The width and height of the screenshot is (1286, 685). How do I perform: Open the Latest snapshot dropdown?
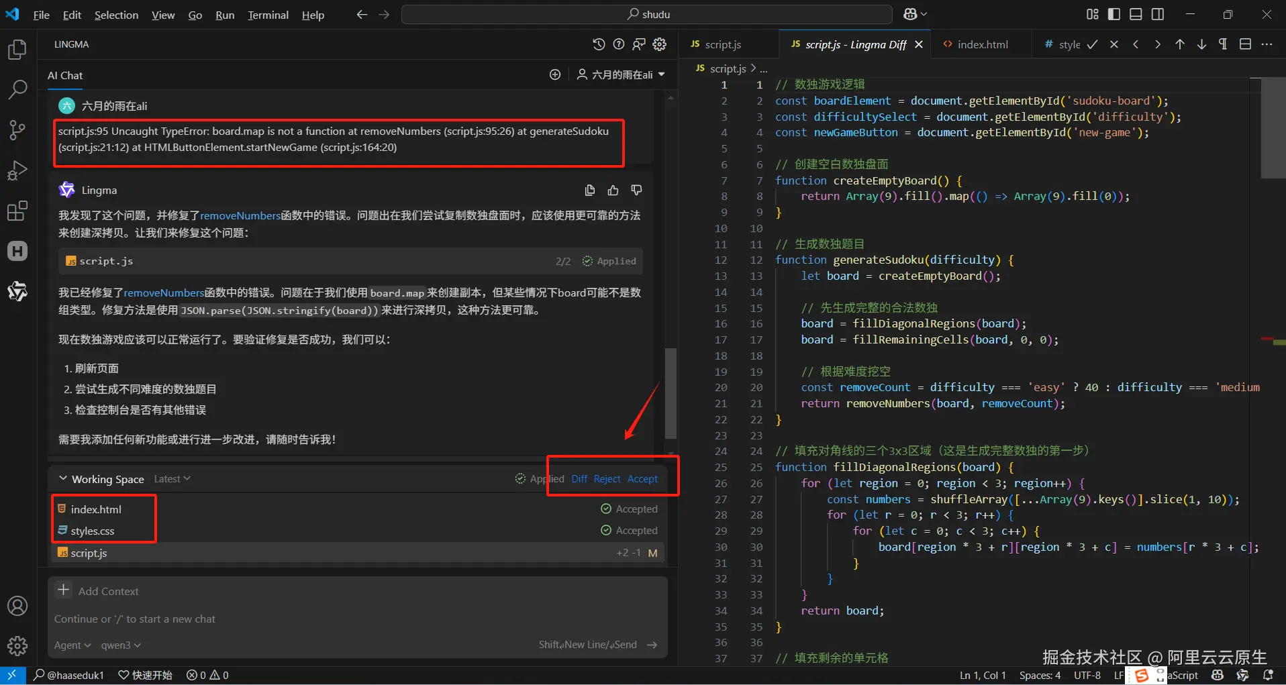tap(172, 479)
